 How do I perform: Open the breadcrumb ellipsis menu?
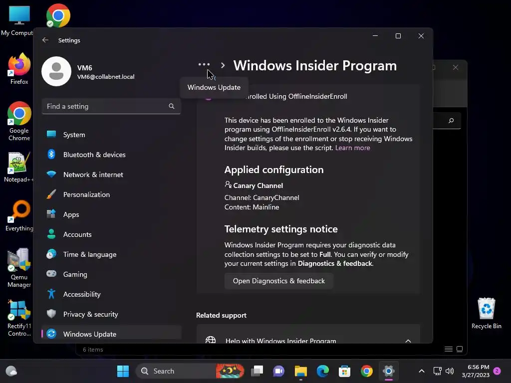pyautogui.click(x=204, y=64)
